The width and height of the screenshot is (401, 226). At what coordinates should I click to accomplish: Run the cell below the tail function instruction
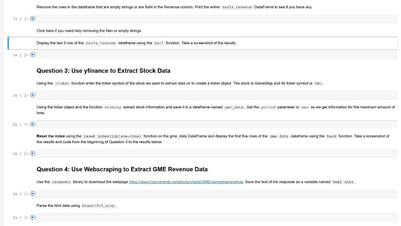coord(33,55)
